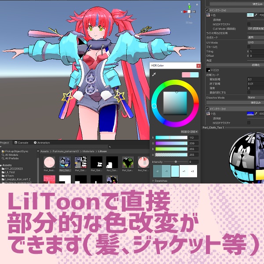The image size is (264, 264).
Task: Click the 焼き込み button below Dissolve Mode
Action: coord(235,103)
